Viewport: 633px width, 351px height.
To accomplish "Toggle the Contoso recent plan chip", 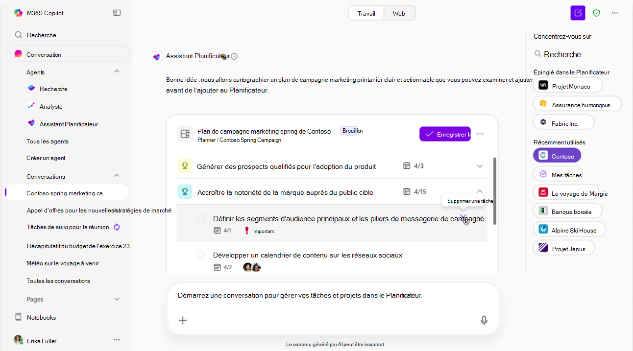I will pyautogui.click(x=557, y=156).
